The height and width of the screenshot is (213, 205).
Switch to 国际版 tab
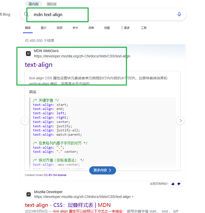52,4
